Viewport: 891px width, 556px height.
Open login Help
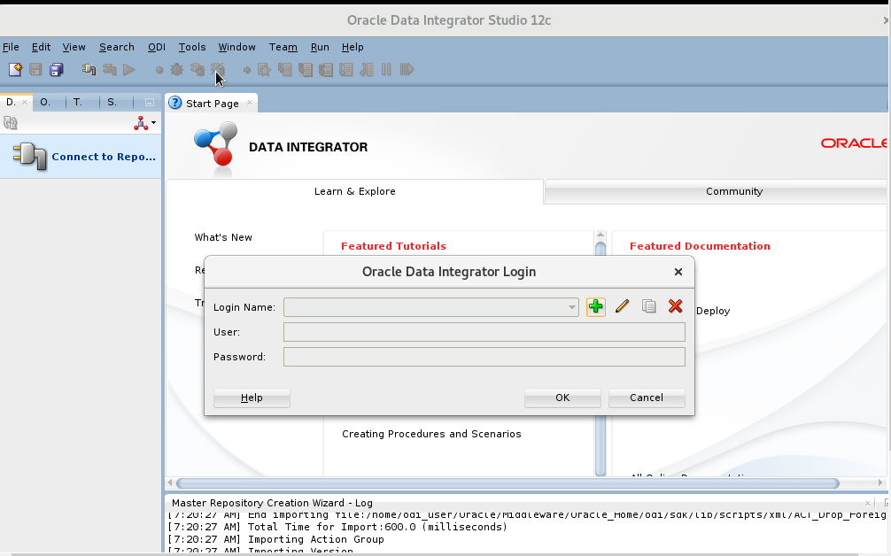coord(251,398)
